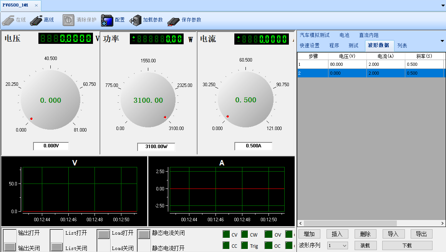This screenshot has height=252, width=446.
Task: Click the CC status indicator
Action: pos(226,245)
